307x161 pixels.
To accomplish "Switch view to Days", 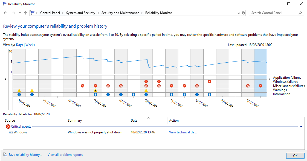I will coord(19,45).
